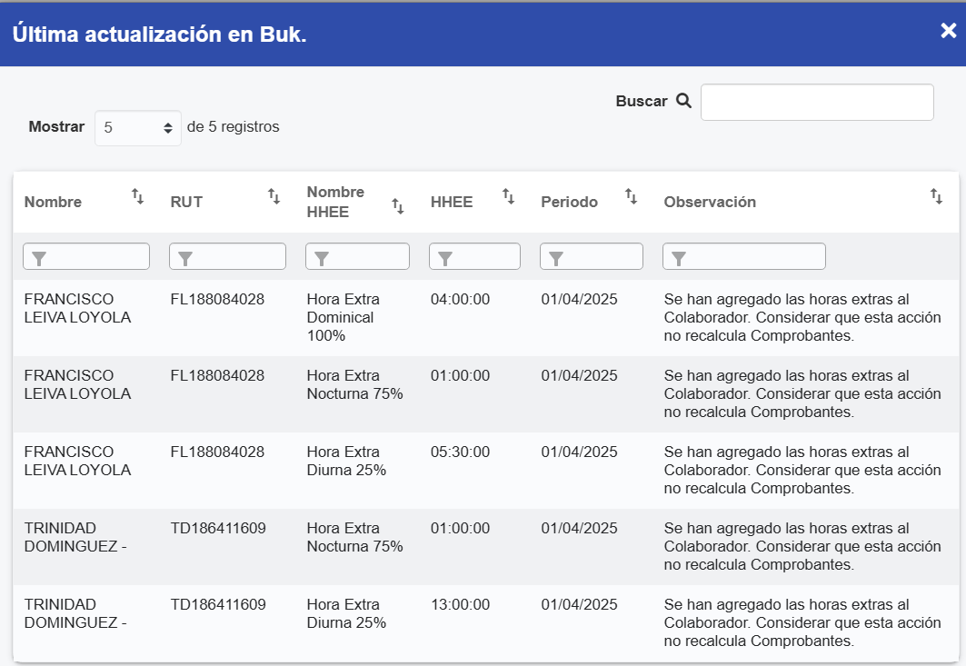The height and width of the screenshot is (666, 966).
Task: Click the magnifying glass search icon
Action: [684, 101]
